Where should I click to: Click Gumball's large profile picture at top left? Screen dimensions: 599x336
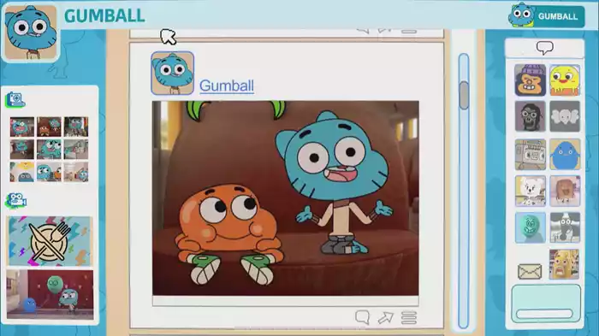[x=31, y=32]
